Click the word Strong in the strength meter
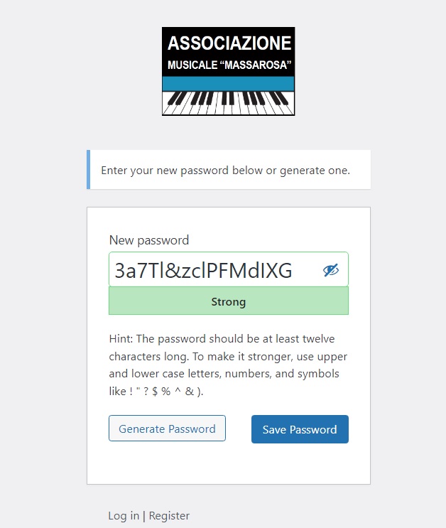Viewport: 446px width, 528px height. point(229,301)
